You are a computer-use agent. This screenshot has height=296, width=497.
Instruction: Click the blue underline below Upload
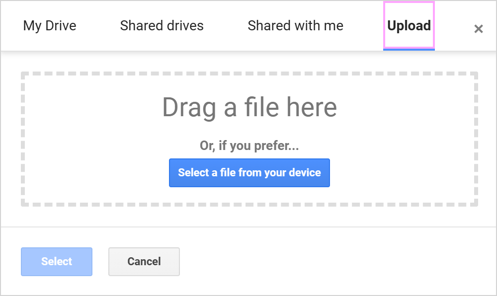tap(409, 49)
